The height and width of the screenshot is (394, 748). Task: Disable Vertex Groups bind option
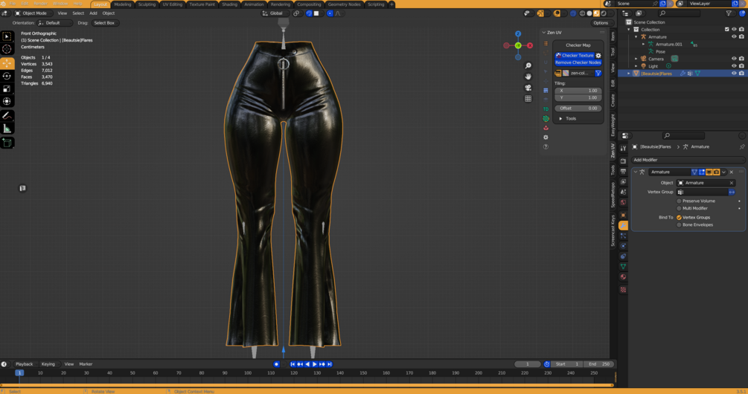coord(680,217)
